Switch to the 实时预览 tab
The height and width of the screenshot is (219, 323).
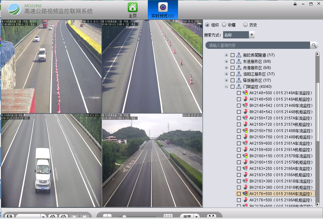(163, 9)
